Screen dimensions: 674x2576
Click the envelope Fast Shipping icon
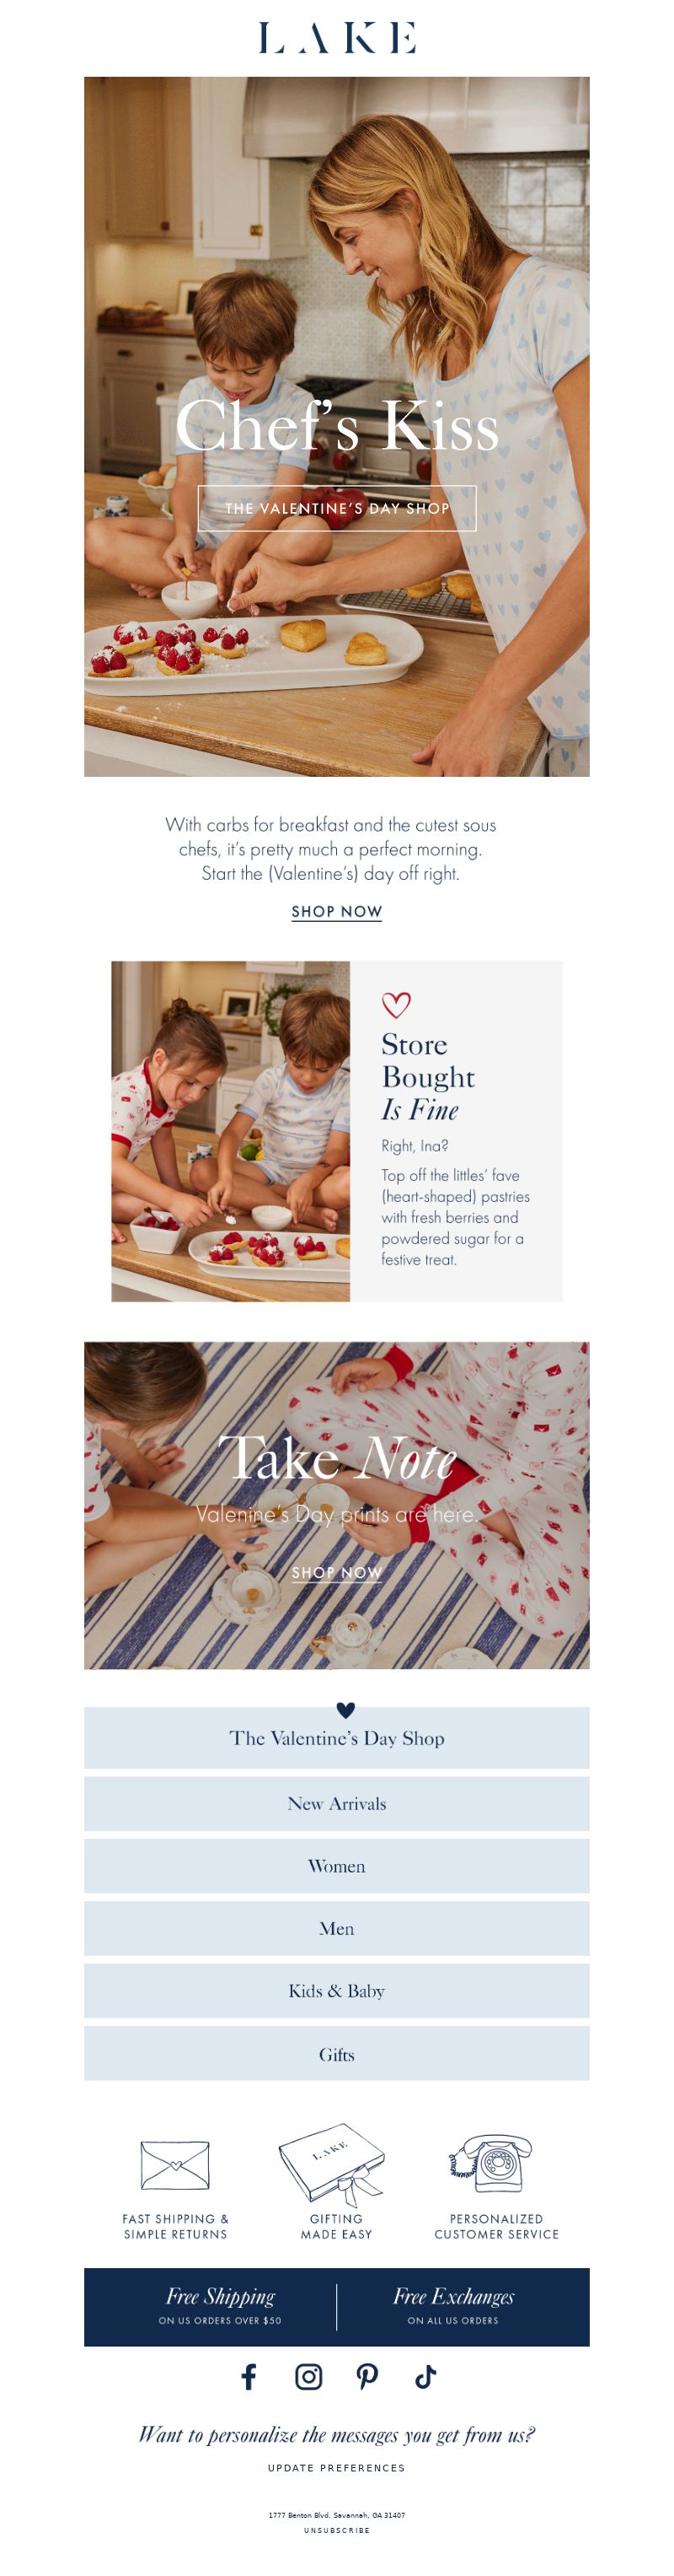tap(176, 2165)
